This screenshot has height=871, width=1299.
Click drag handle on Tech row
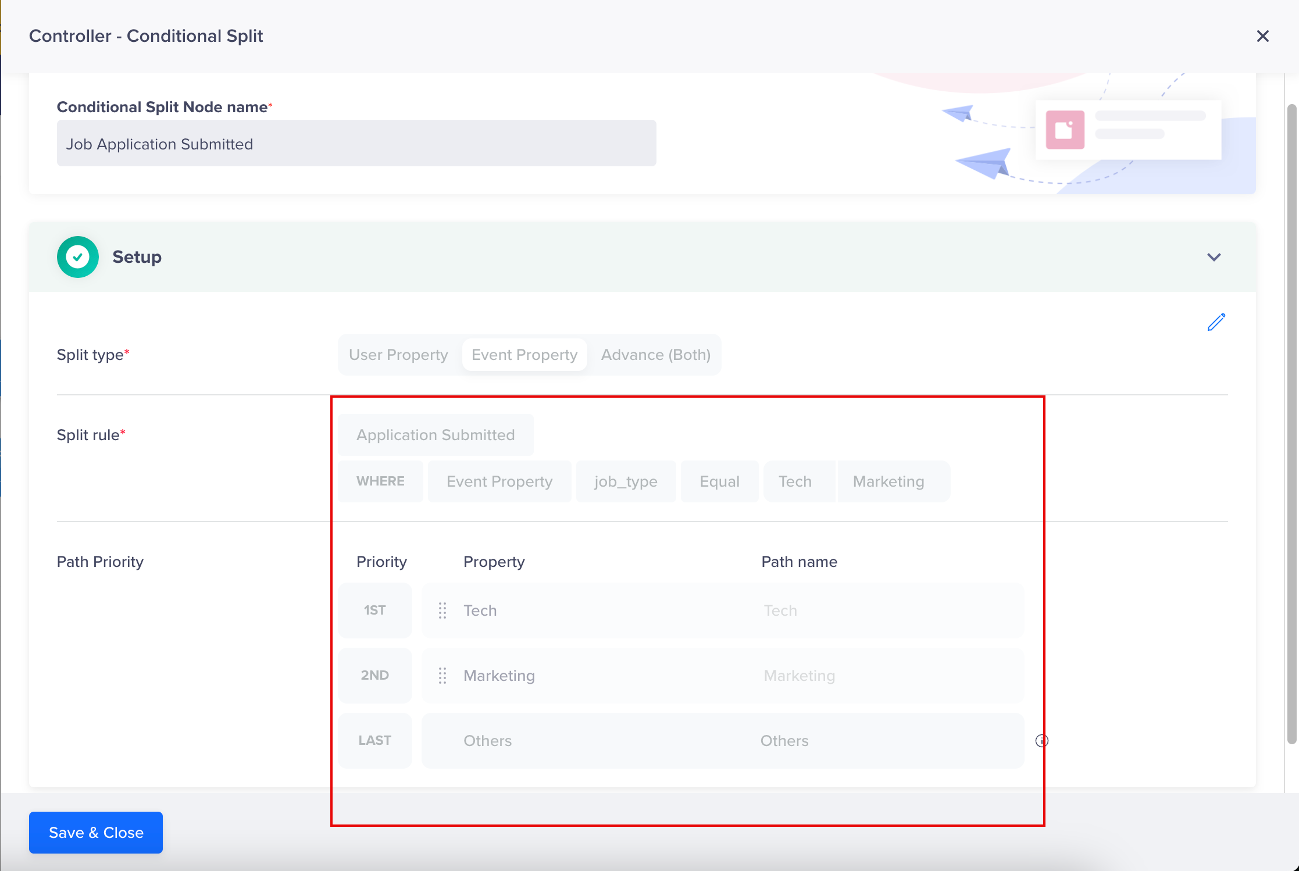442,611
